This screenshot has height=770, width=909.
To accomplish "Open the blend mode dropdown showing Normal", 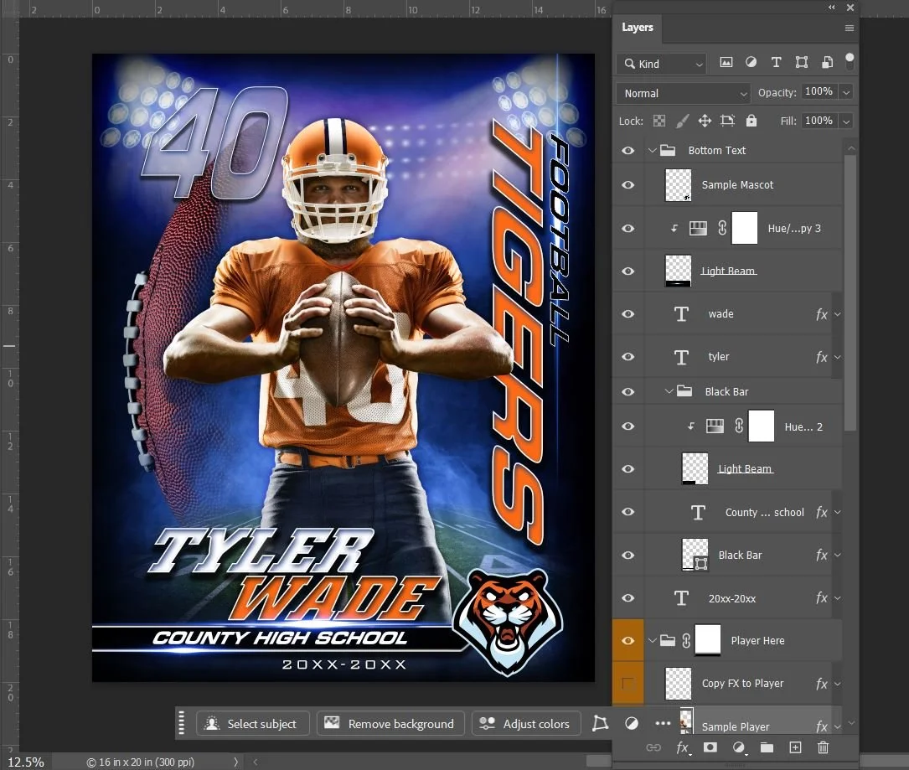I will coord(682,93).
